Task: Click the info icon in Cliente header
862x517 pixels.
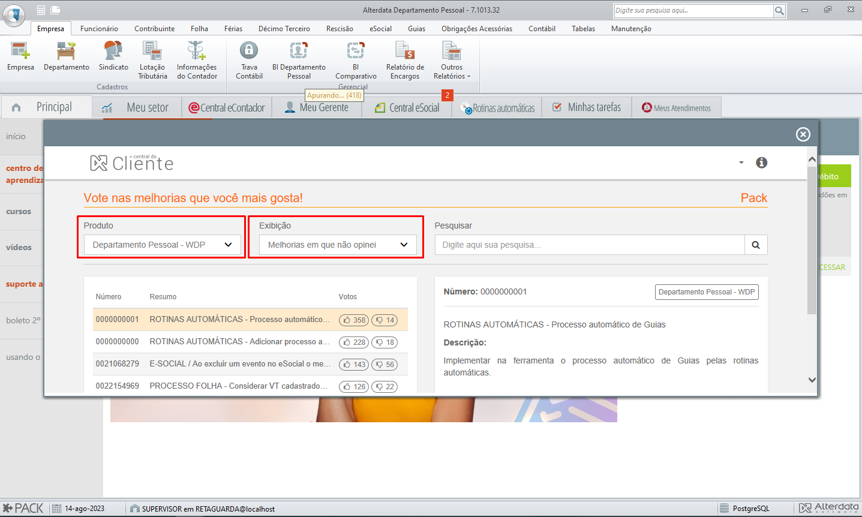Action: point(761,163)
